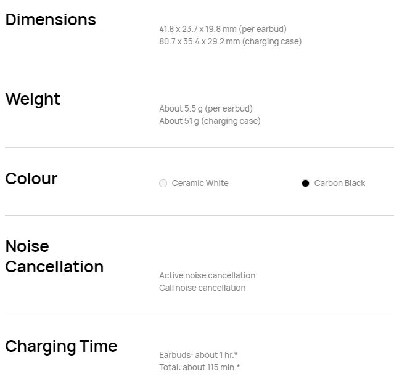Viewport: 394px width, 382px height.
Task: Click the charging case dimensions text
Action: [231, 41]
